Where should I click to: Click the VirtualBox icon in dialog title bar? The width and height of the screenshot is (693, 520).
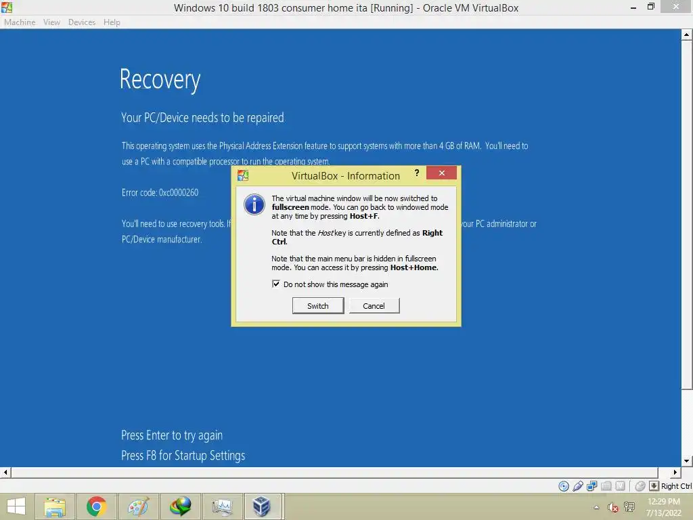[x=243, y=175]
